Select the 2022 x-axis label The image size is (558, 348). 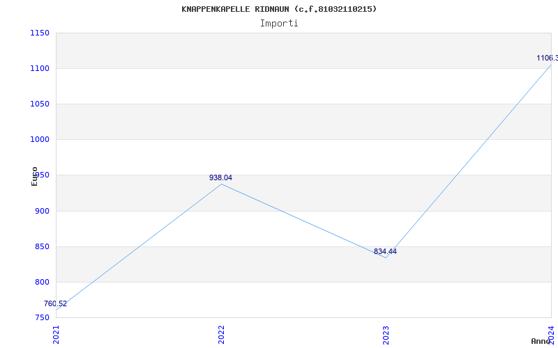[221, 335]
